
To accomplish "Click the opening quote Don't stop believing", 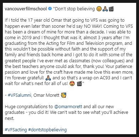I will 74,9.
